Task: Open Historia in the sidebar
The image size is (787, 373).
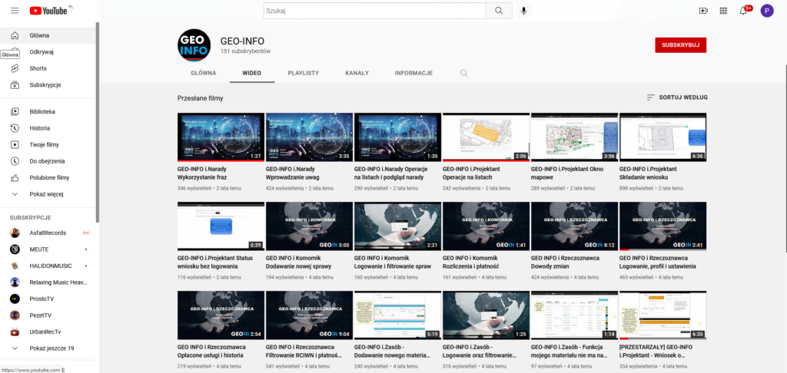Action: tap(48, 128)
